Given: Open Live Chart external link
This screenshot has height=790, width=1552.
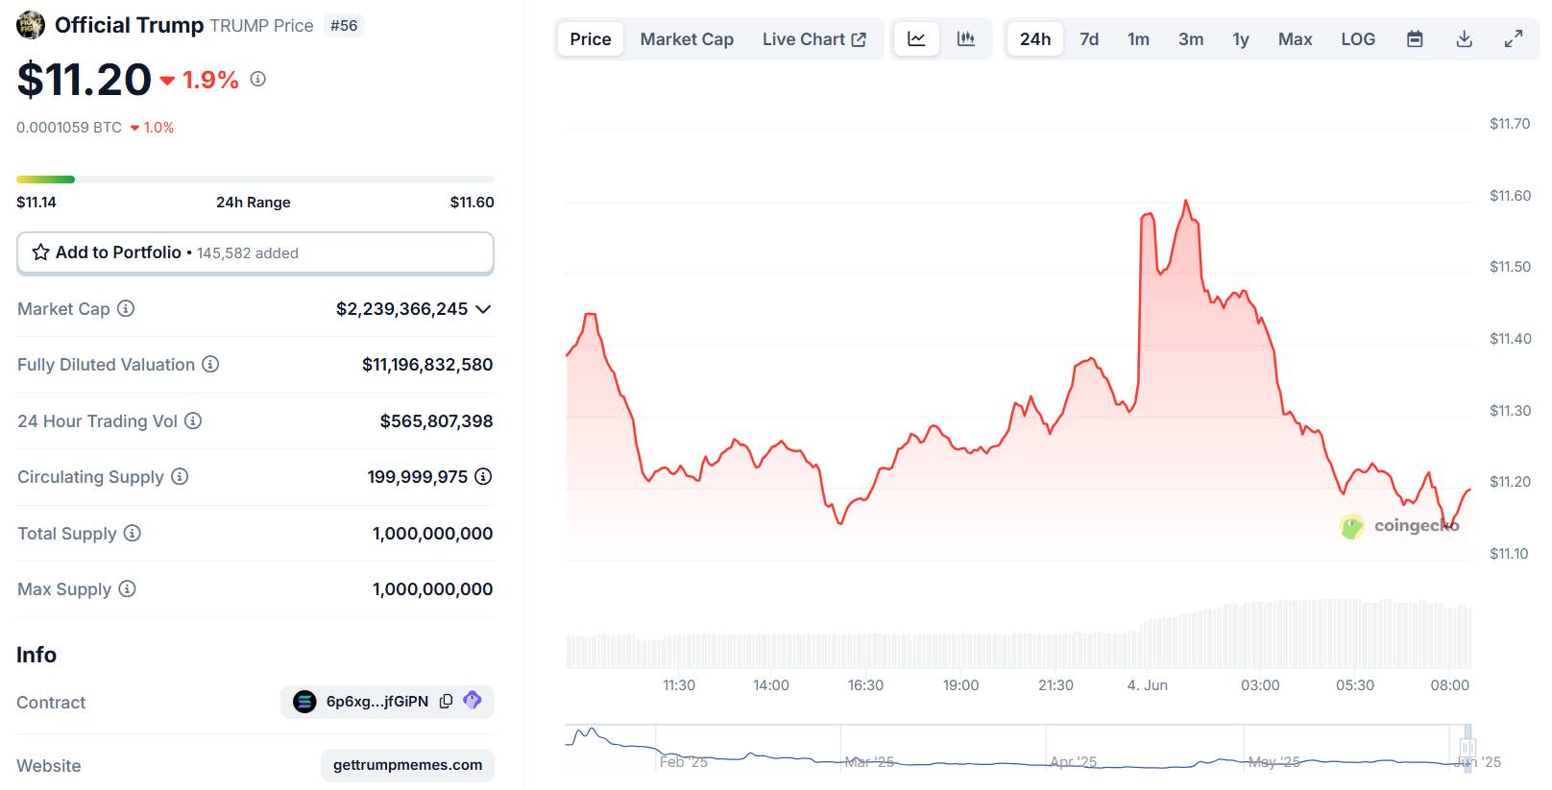Looking at the screenshot, I should [813, 39].
